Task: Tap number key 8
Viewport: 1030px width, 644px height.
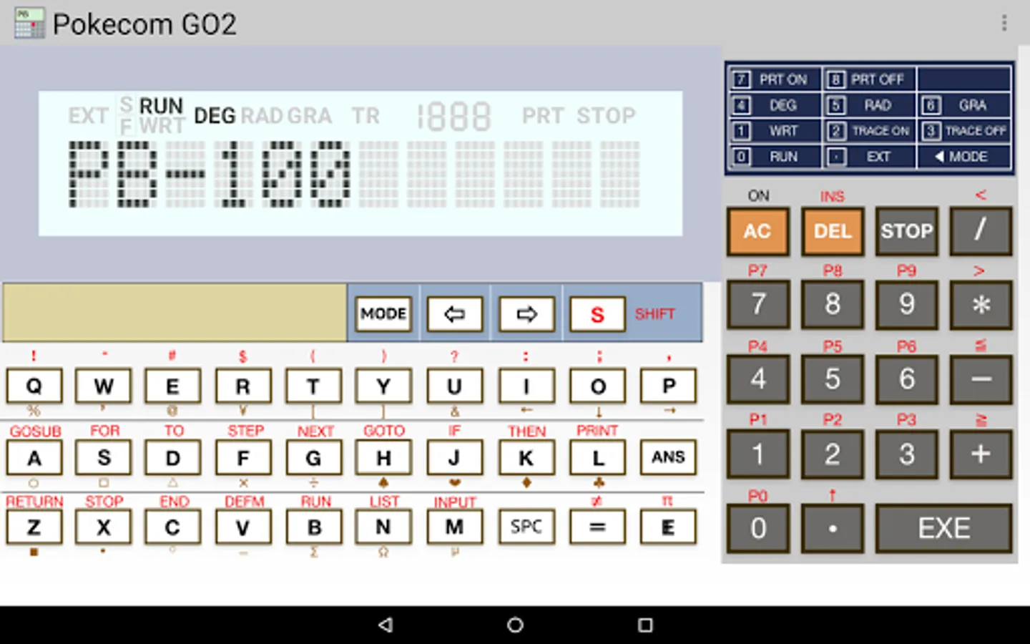Action: (833, 305)
